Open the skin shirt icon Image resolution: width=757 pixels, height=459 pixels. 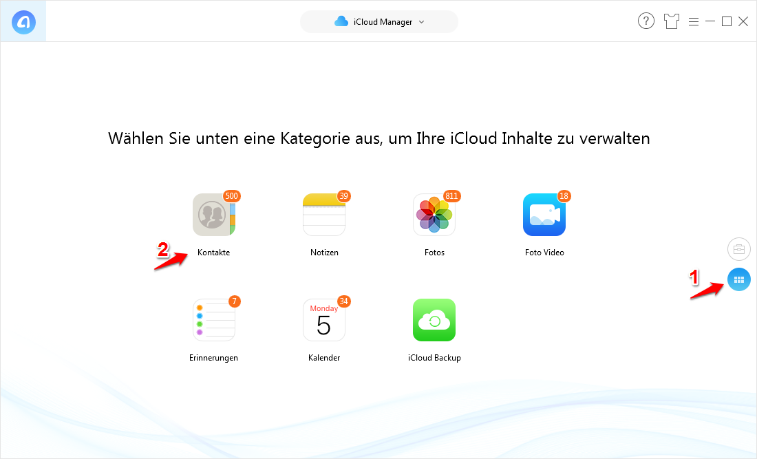tap(671, 21)
